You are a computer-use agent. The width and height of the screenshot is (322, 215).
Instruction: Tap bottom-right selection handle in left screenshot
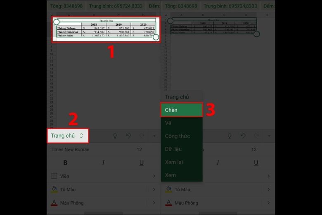pyautogui.click(x=156, y=37)
